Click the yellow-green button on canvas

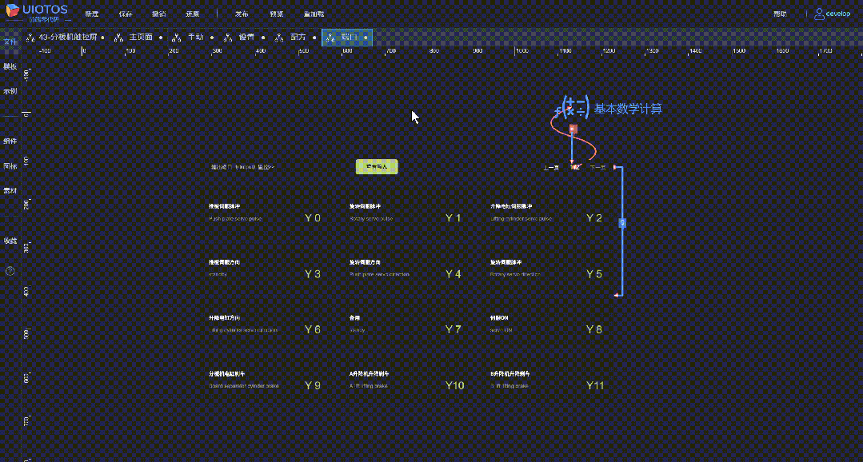[x=377, y=166]
